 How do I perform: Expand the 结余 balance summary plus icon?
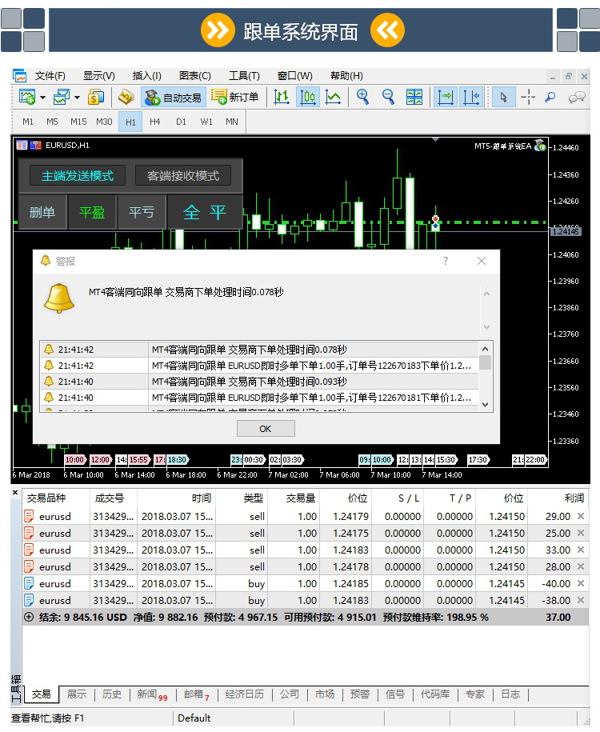(x=29, y=617)
